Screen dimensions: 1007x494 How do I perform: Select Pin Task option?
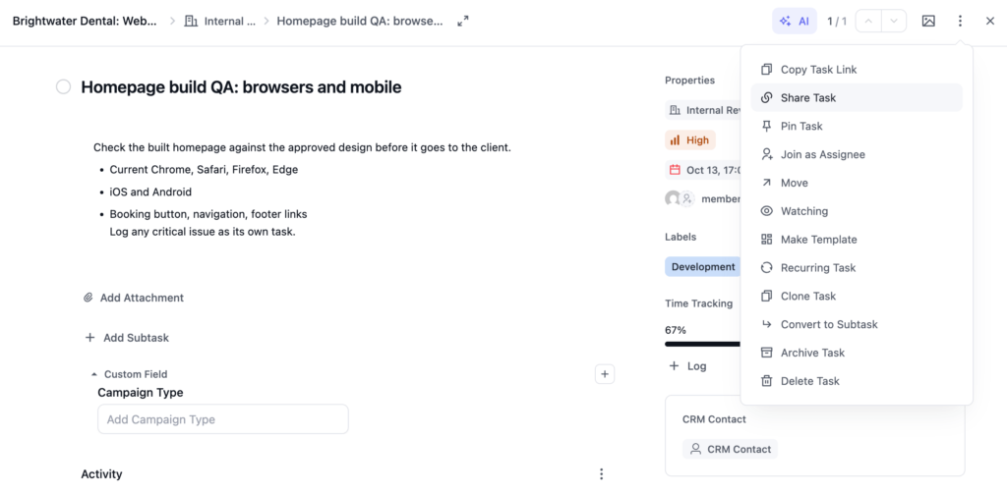[857, 126]
